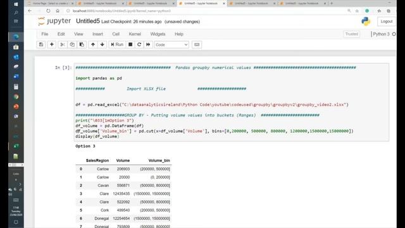This screenshot has width=405, height=228.
Task: Open a new browser tab with plus
Action: pyautogui.click(x=332, y=3)
